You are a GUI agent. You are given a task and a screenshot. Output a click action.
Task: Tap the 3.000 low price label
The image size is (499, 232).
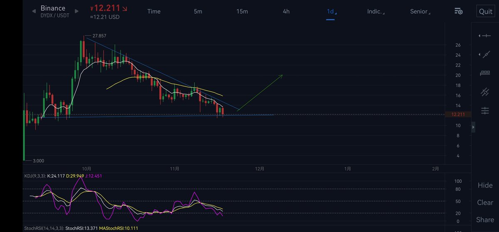[37, 160]
